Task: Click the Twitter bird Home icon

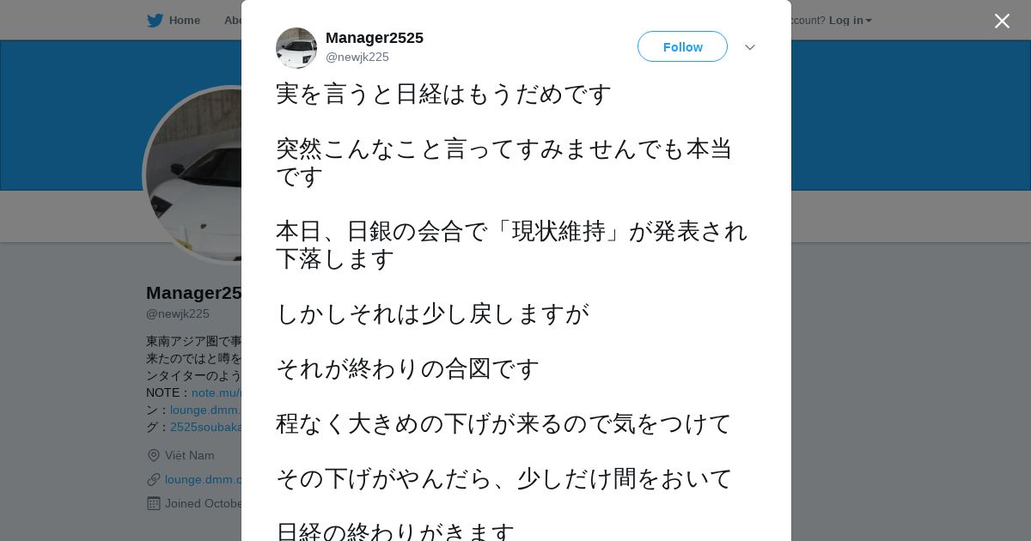Action: point(155,20)
